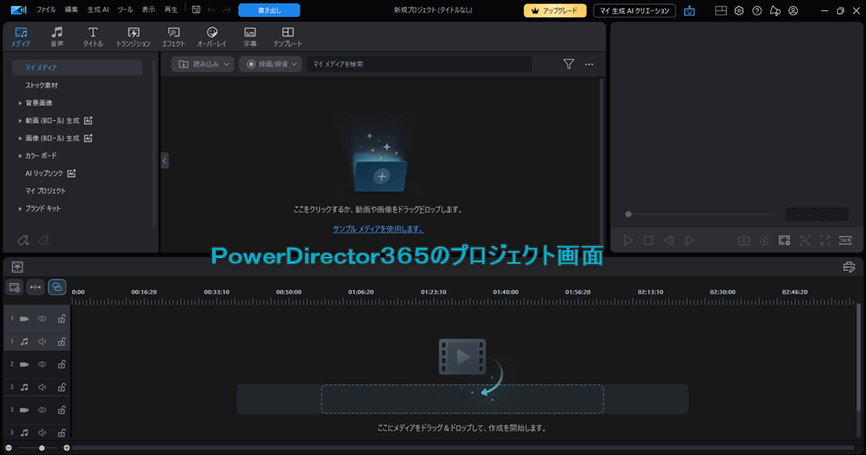Screen dimensions: 866x455
Task: Select マイ プロジェクト in sidebar
Action: point(46,191)
